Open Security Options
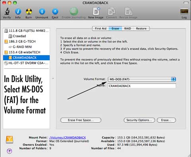 click(139, 120)
